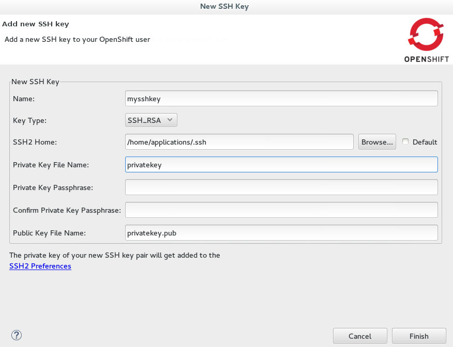Click the 'Key Type:' label

pyautogui.click(x=30, y=120)
